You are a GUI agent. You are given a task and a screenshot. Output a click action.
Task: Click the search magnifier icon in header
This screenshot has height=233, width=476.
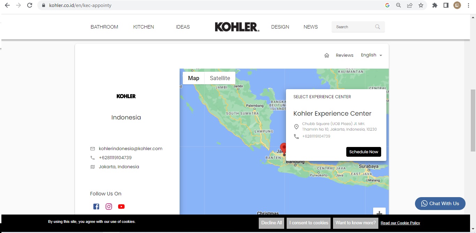(378, 27)
